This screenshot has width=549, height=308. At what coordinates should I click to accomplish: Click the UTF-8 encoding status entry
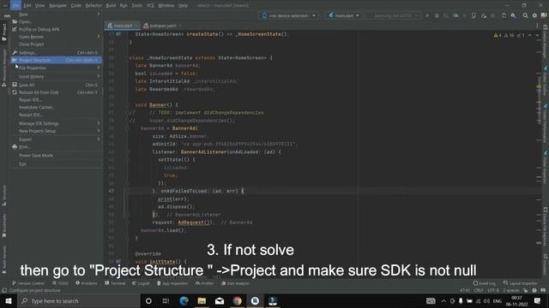click(x=492, y=290)
